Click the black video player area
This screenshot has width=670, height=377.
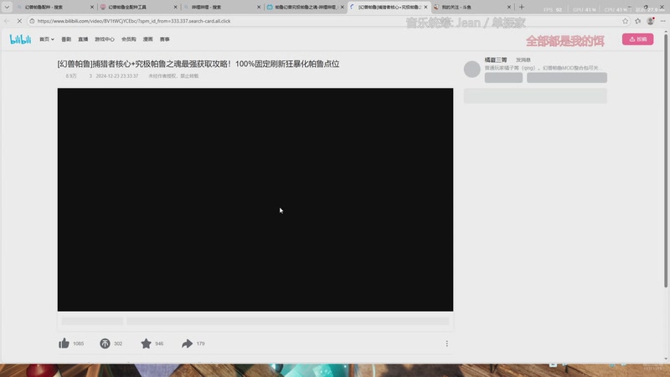coord(255,199)
